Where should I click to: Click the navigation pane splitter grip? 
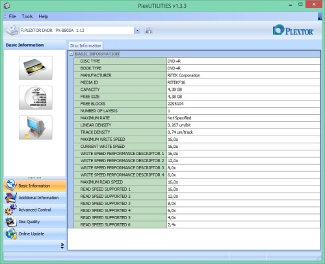tap(34, 178)
